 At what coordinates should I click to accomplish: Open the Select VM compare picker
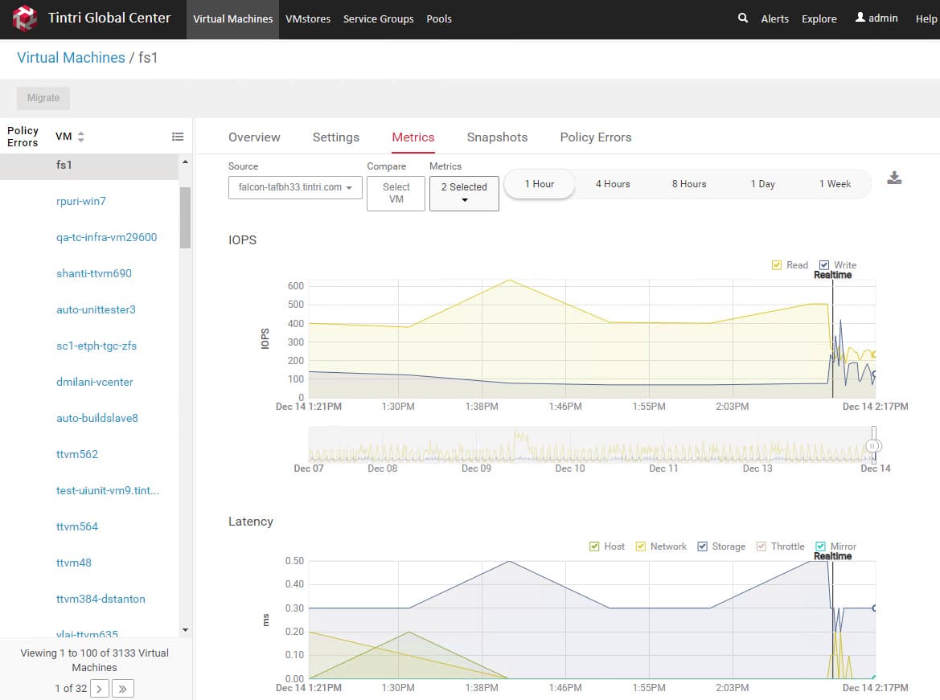click(x=396, y=193)
